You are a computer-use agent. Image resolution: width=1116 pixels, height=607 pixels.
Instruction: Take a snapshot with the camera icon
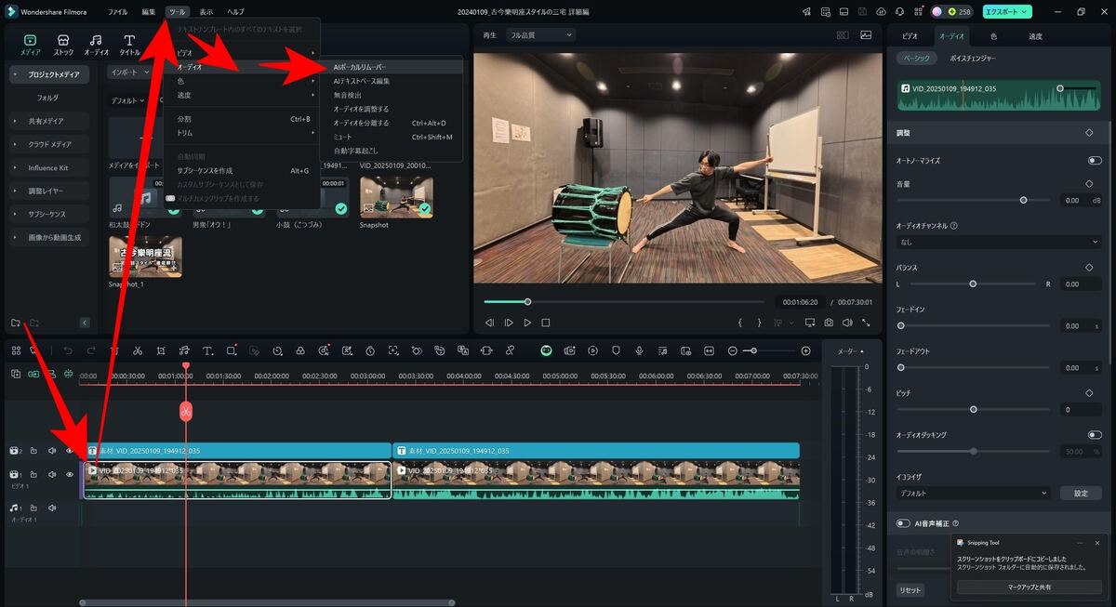[829, 323]
